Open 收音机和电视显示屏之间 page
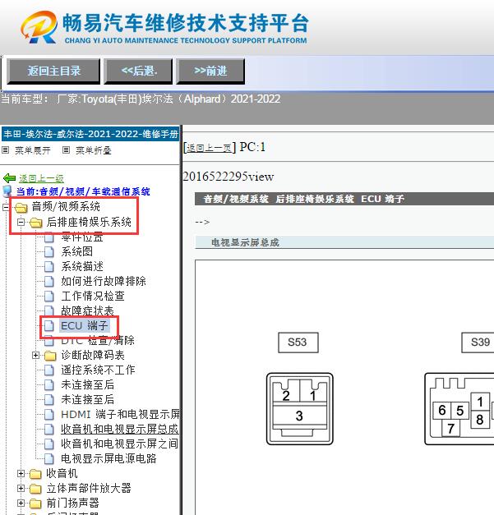 click(120, 444)
